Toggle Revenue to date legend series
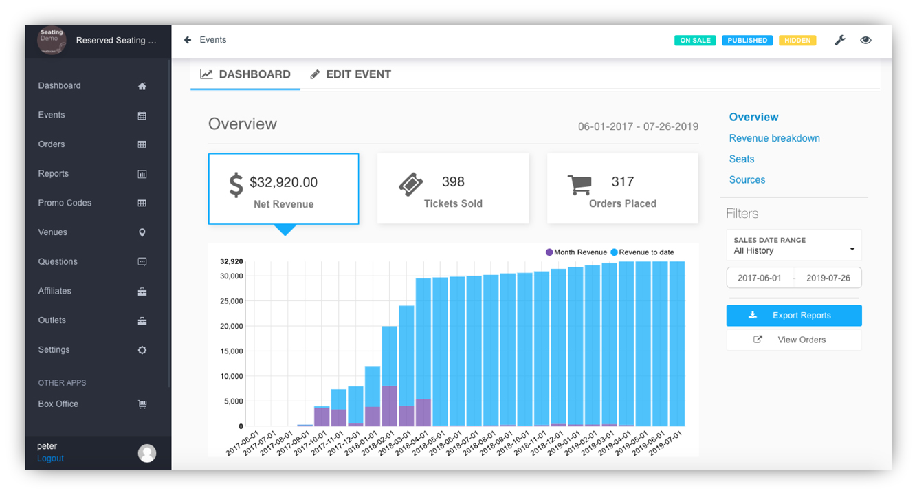The height and width of the screenshot is (495, 917). tap(642, 252)
